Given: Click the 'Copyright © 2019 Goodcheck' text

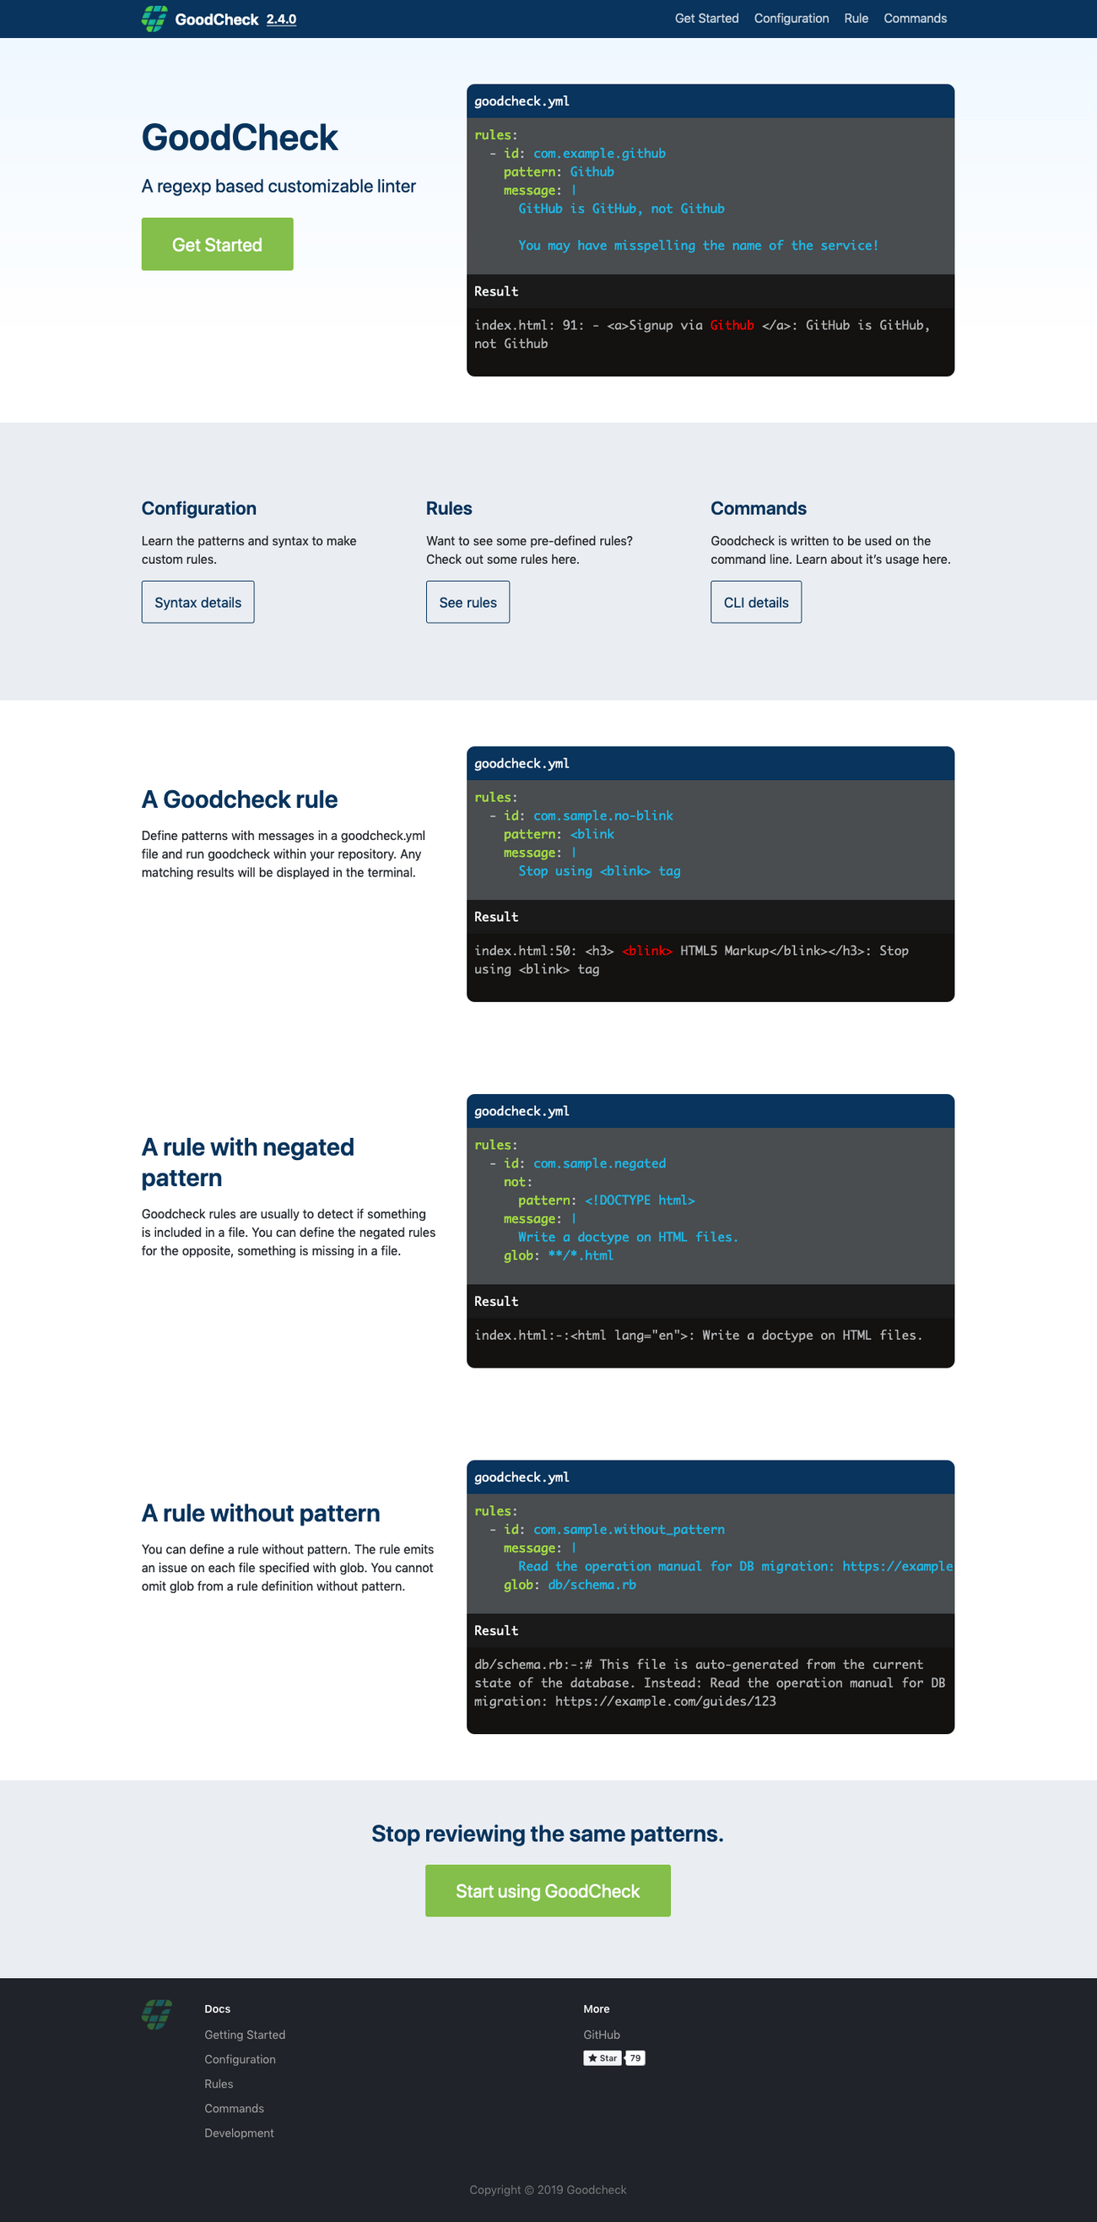Looking at the screenshot, I should click(x=548, y=2189).
